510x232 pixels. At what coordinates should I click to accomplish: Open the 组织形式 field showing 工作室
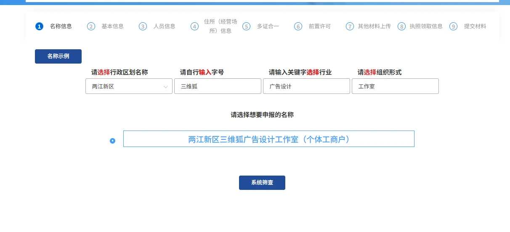click(395, 86)
